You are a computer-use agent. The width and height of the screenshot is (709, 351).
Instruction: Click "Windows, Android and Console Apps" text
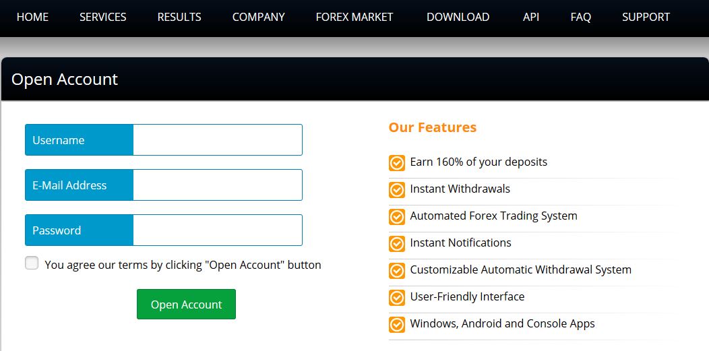pos(502,323)
